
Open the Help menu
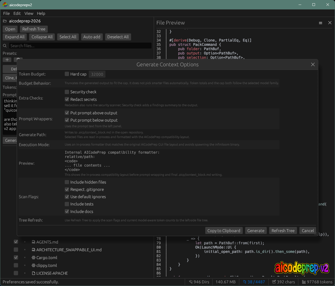41,13
